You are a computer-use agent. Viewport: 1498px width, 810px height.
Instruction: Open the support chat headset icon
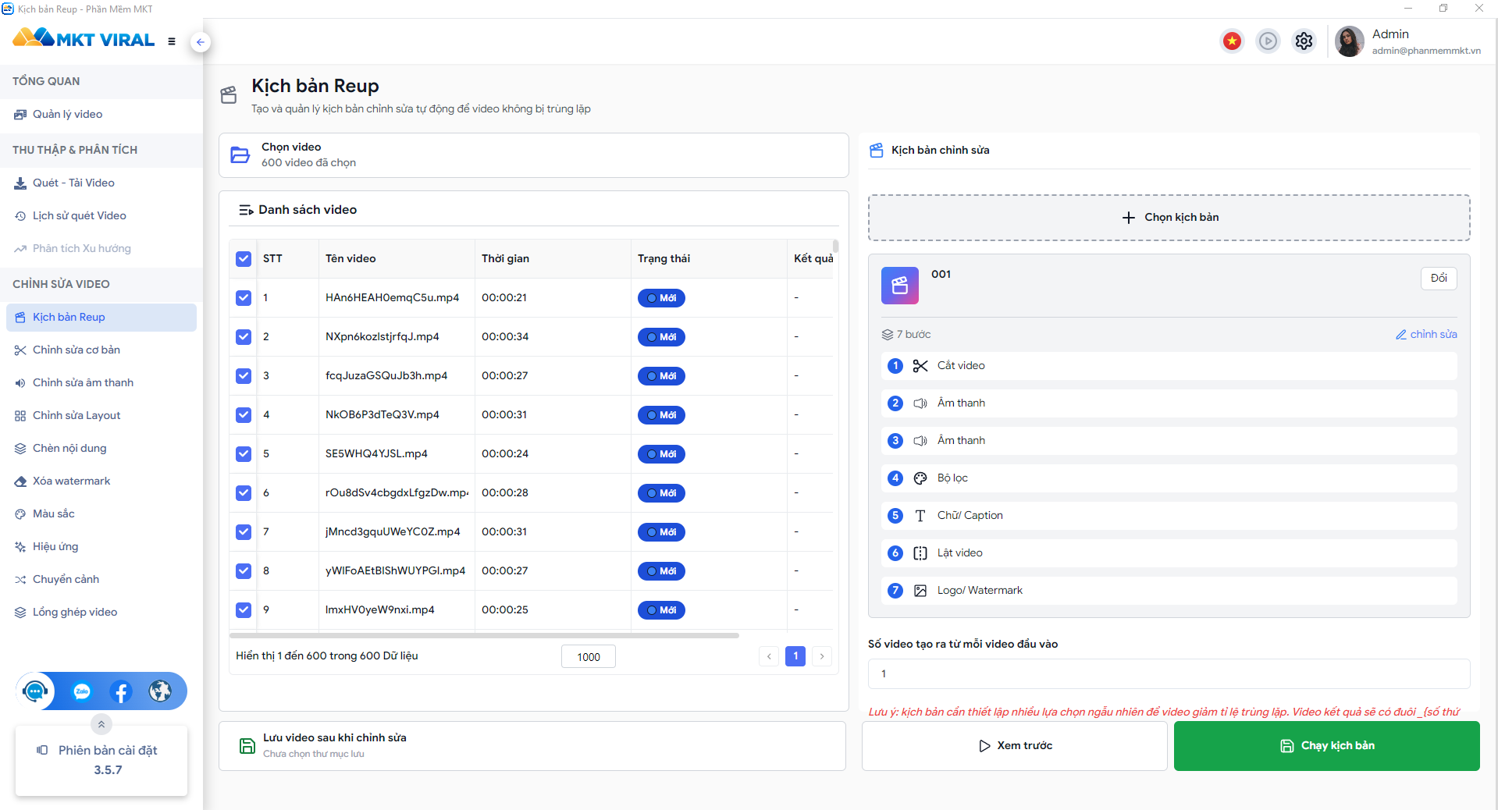(x=35, y=691)
